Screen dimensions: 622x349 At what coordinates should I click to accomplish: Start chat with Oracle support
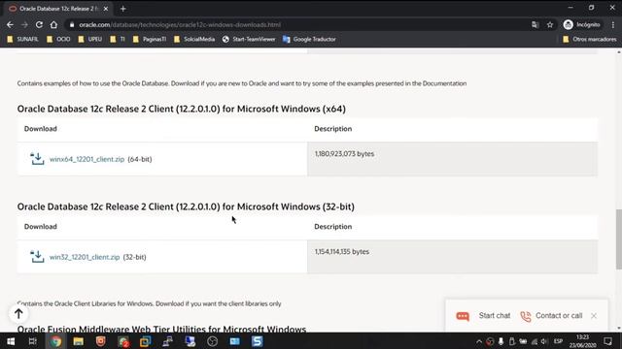(495, 316)
